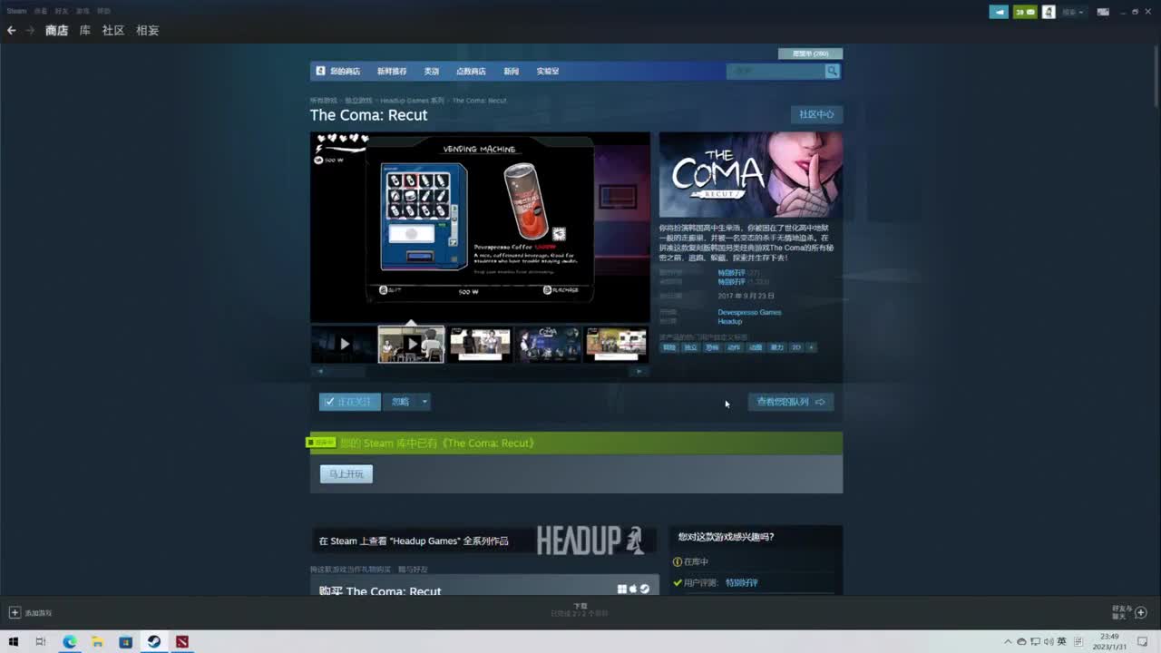Switch input language 英 indicator

click(1061, 642)
